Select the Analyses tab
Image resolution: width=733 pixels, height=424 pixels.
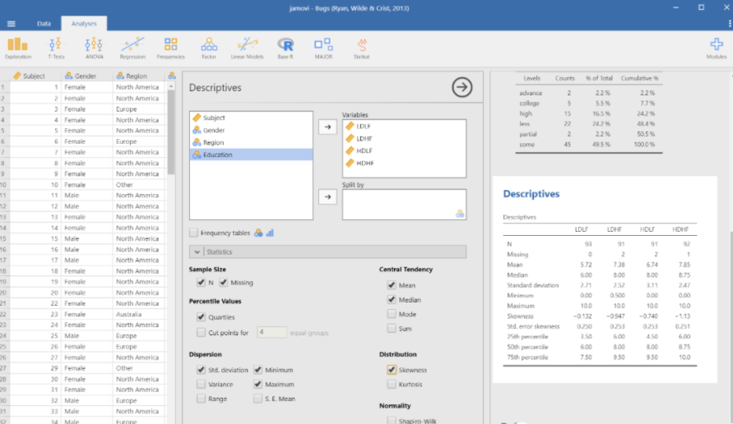click(83, 23)
